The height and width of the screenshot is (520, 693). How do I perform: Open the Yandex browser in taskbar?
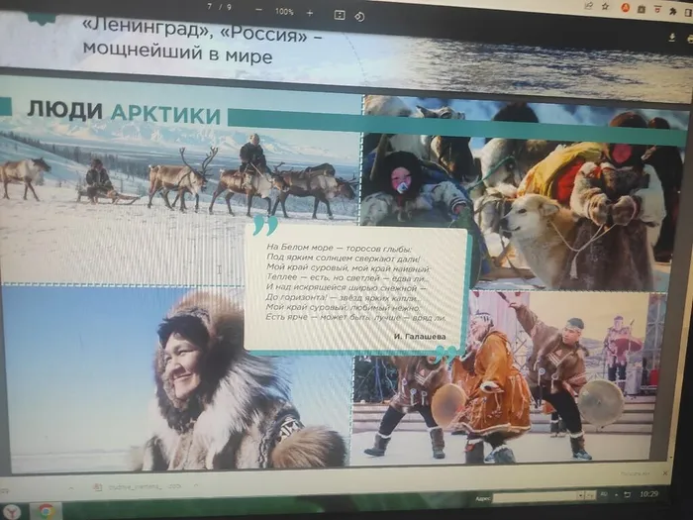(x=10, y=510)
